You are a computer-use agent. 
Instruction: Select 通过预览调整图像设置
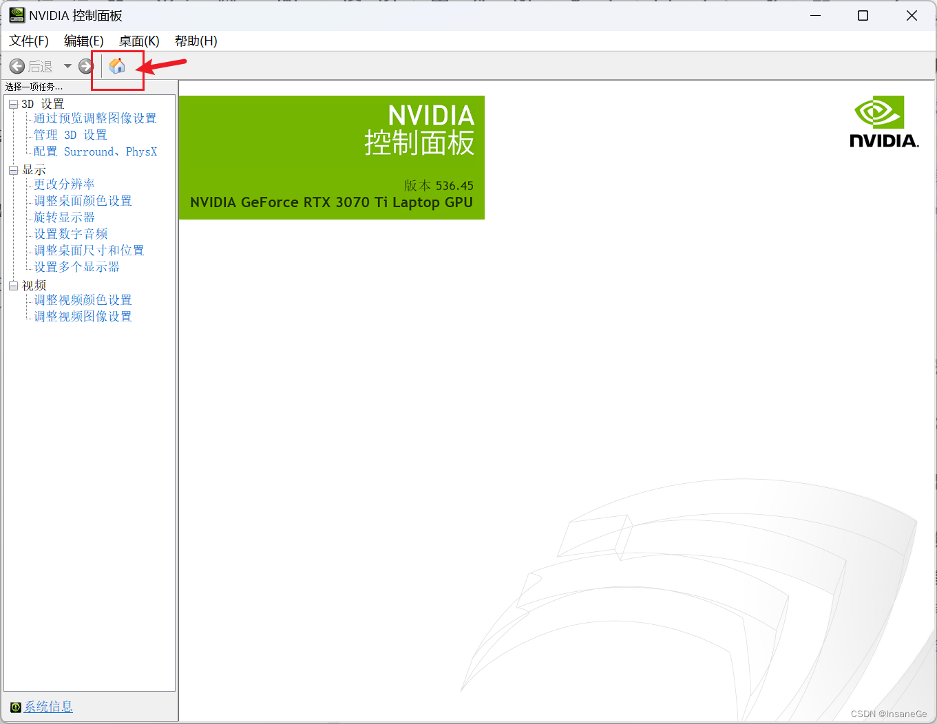(95, 118)
